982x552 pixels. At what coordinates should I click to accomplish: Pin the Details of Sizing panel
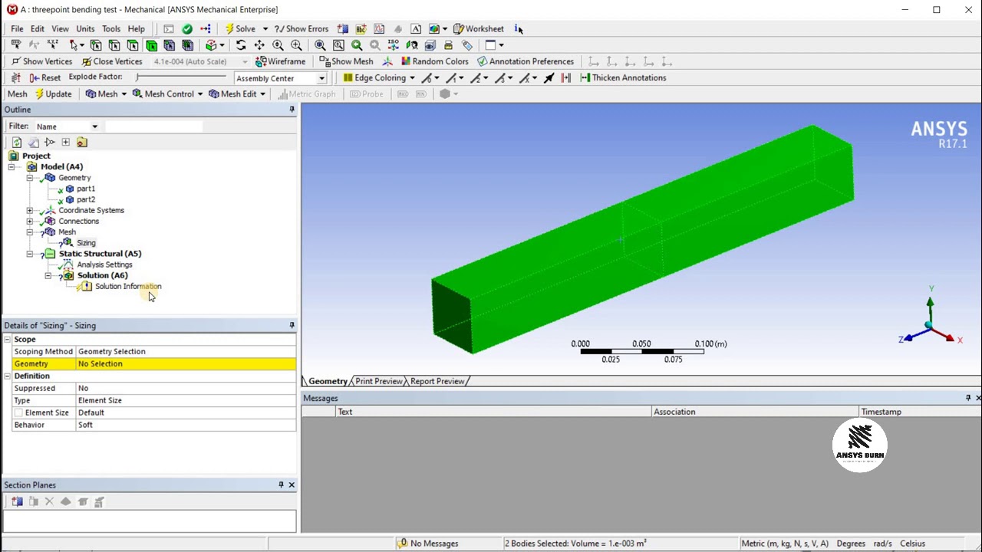click(292, 325)
